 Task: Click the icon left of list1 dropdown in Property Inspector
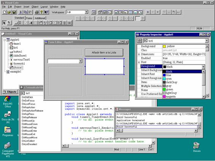click(139, 41)
